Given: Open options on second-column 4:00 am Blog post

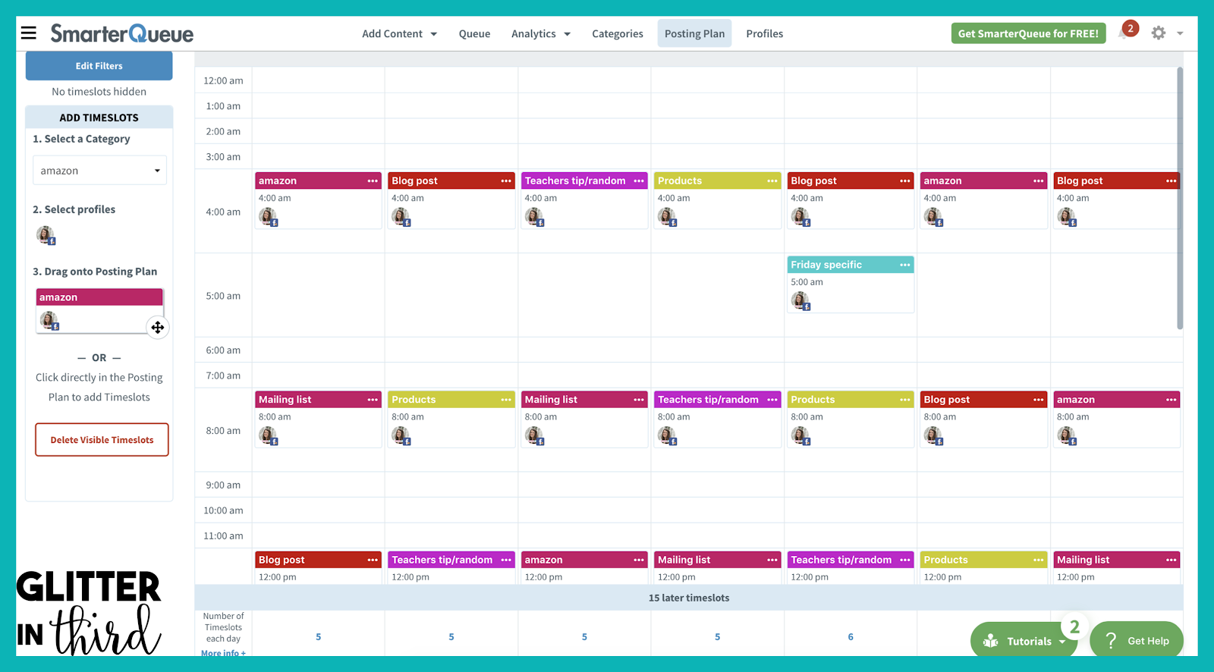Looking at the screenshot, I should [505, 181].
